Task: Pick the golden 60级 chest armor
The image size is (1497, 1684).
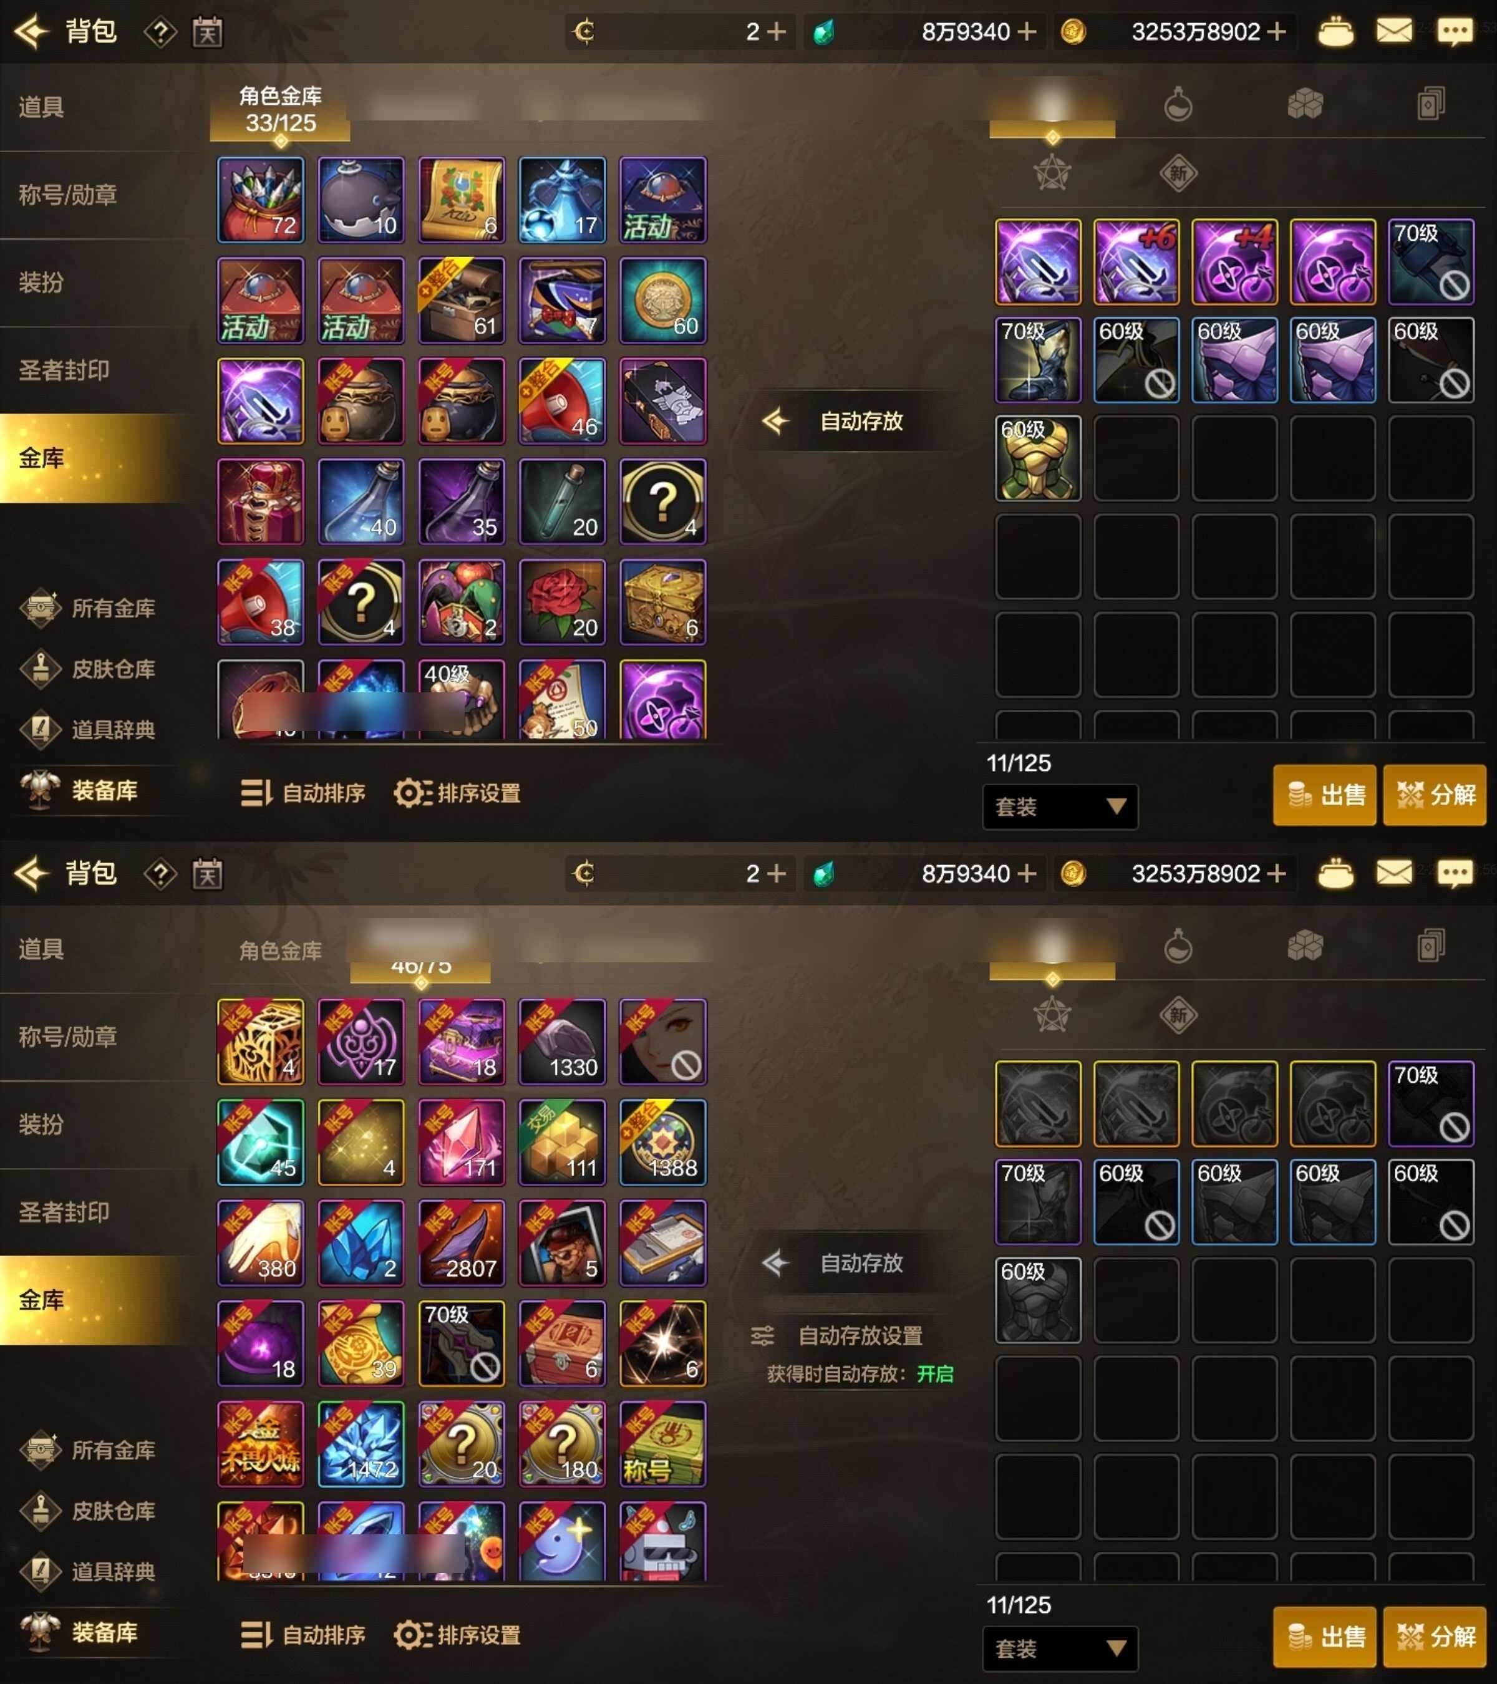Action: click(1038, 458)
